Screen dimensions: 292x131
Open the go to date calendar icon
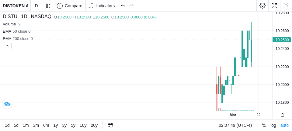coord(110,125)
